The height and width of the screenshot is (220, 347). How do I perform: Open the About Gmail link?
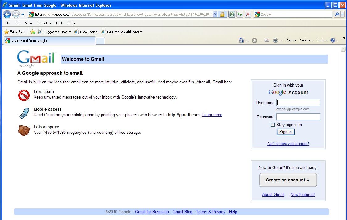pyautogui.click(x=273, y=195)
